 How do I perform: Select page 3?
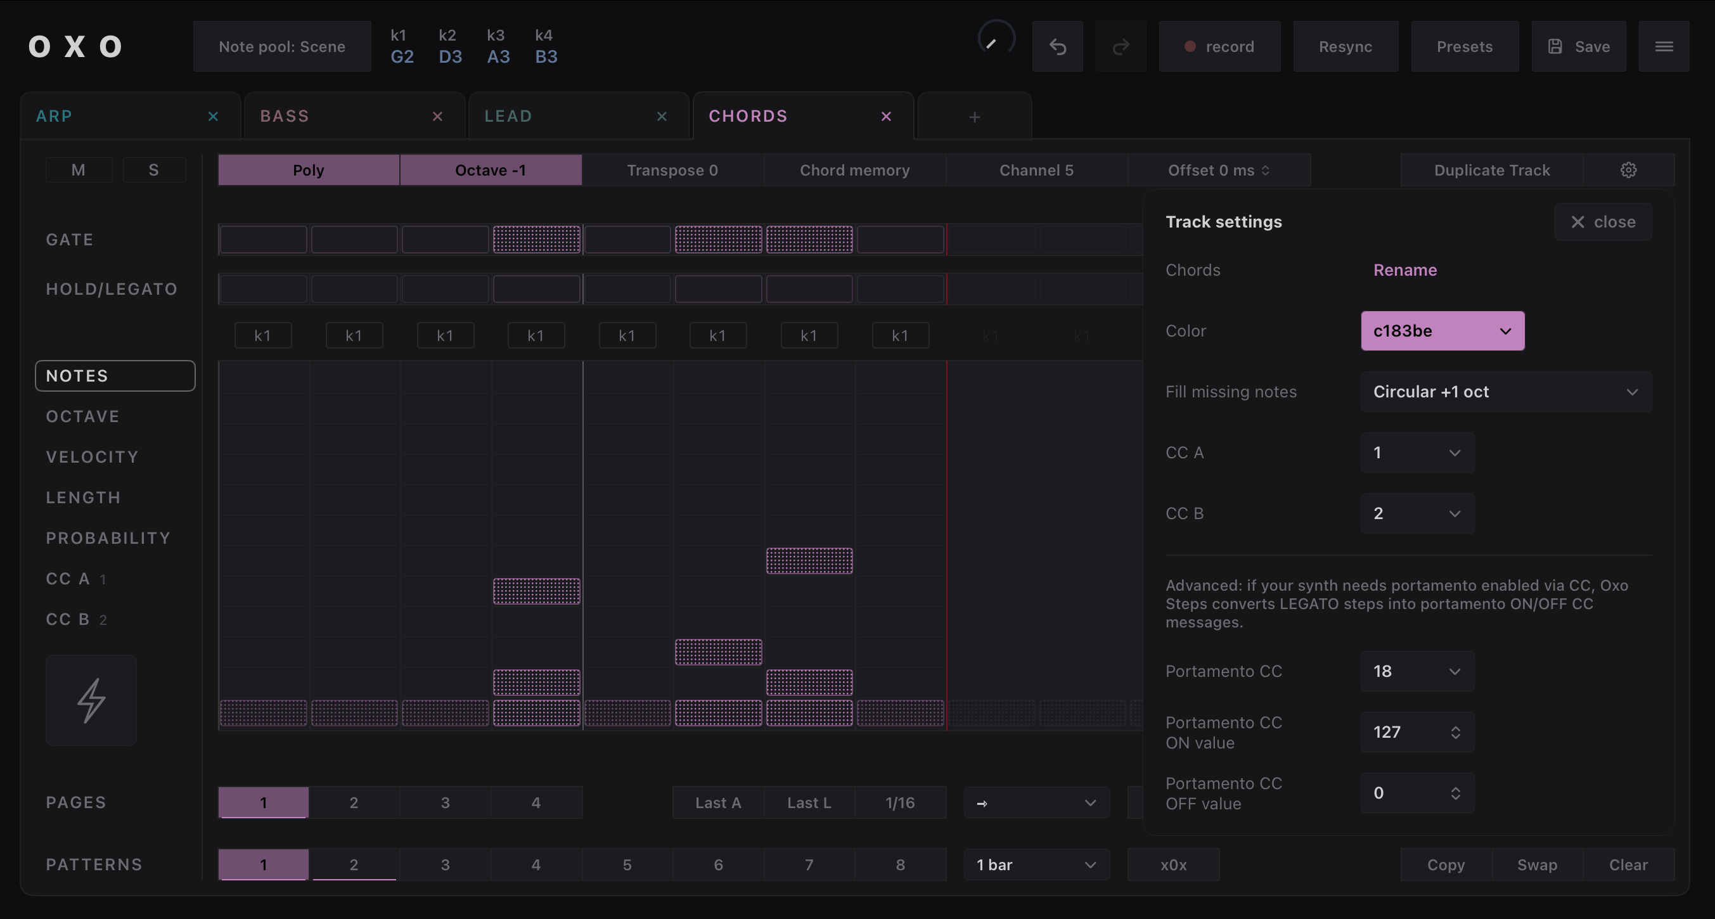click(x=446, y=802)
